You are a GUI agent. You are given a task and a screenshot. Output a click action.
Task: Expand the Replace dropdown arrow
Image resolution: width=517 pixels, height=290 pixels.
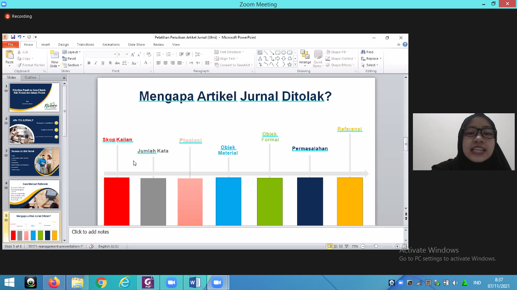click(380, 59)
